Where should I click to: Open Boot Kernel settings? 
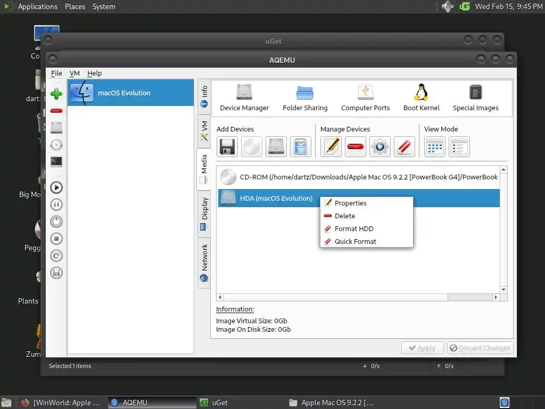(422, 98)
